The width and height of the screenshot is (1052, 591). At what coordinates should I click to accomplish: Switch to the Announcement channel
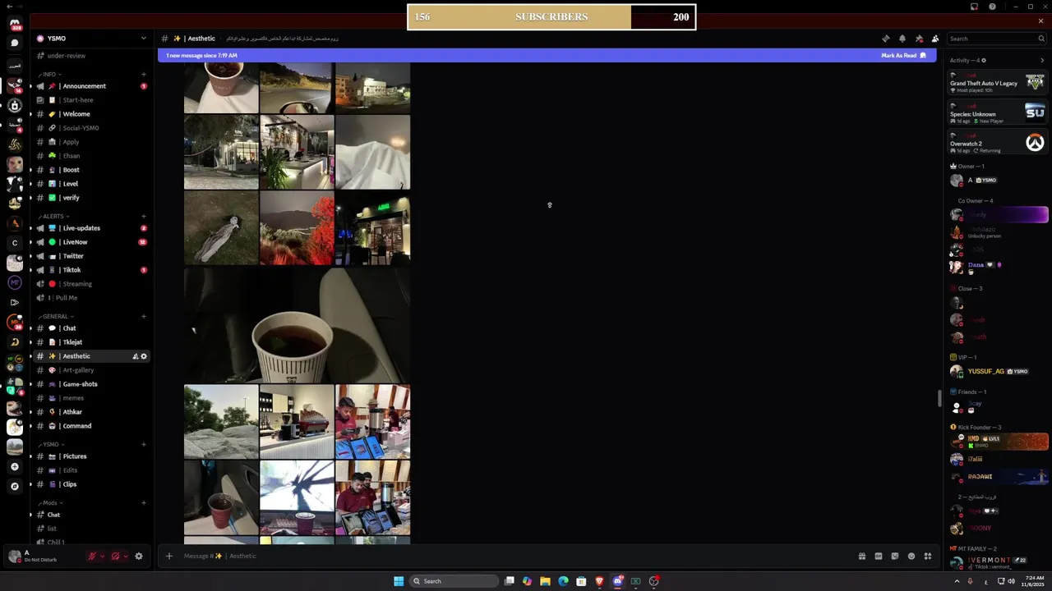pos(90,86)
